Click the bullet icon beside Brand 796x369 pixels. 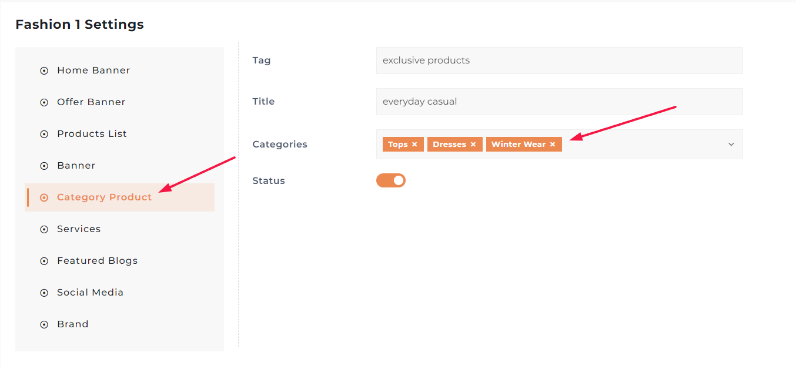click(44, 324)
